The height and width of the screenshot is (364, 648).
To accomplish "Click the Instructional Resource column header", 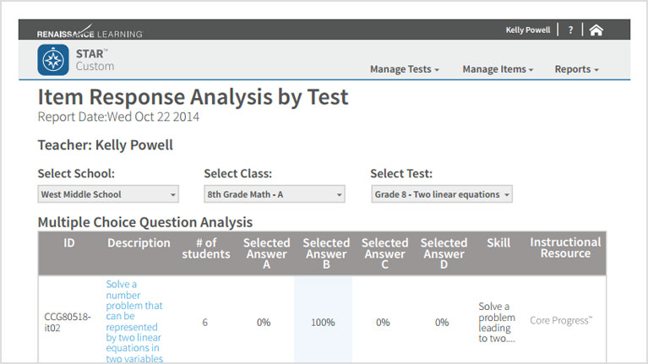I will pos(565,248).
